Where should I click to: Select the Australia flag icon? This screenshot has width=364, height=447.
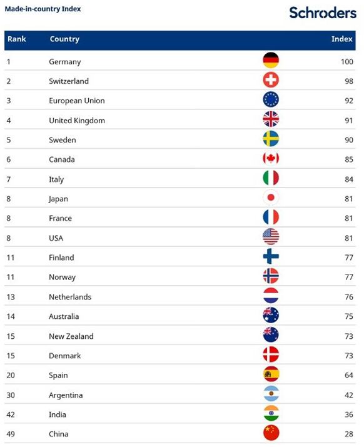[x=270, y=315]
